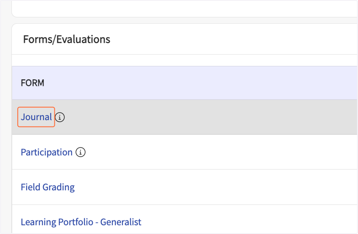Click the info icon next to Participation
This screenshot has width=358, height=234.
click(x=81, y=152)
